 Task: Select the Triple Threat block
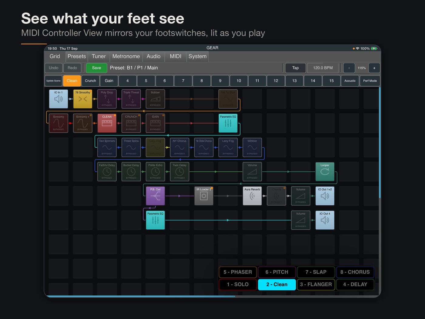[x=131, y=99]
